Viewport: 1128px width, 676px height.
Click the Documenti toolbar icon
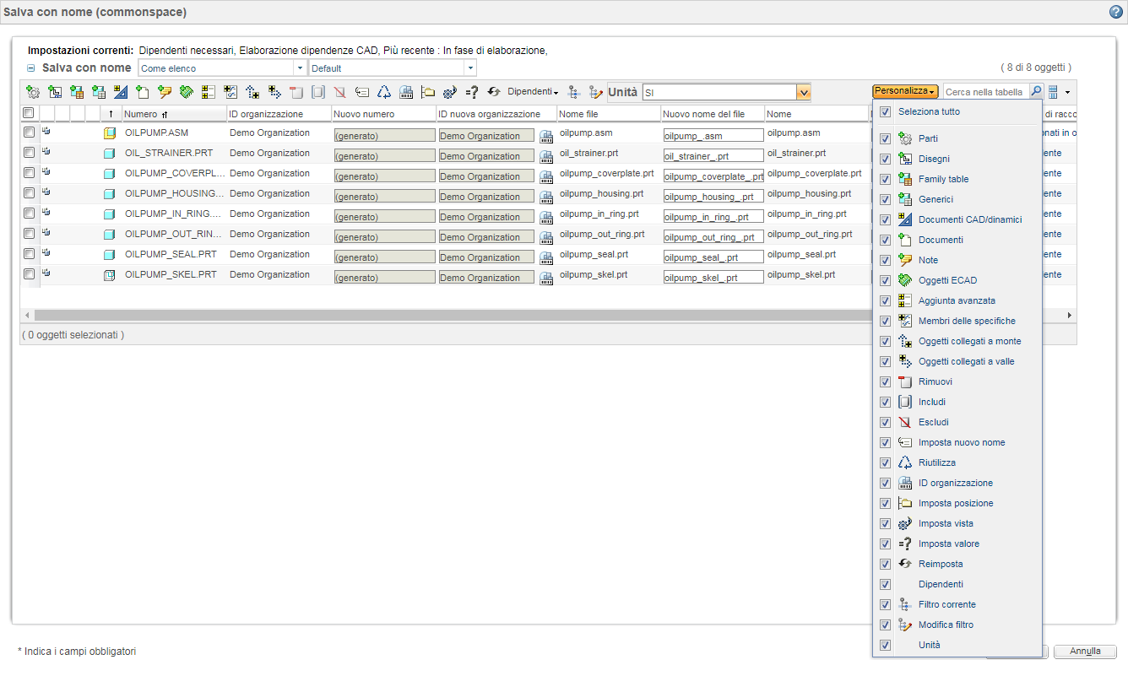point(143,92)
